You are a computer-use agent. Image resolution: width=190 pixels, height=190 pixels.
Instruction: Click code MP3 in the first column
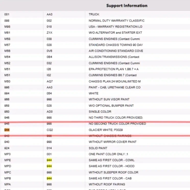(x=7, y=154)
